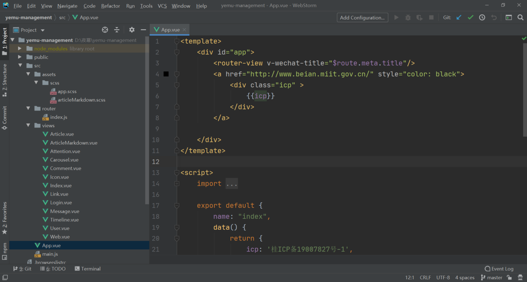Click Collapse All icon in Project panel
Screen dimensions: 527x282
tap(117, 30)
